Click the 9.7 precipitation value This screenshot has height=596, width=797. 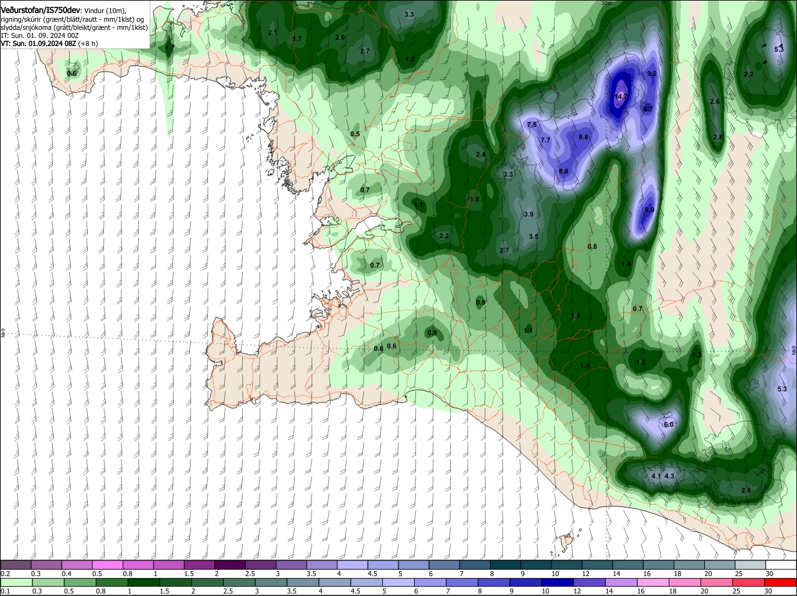point(648,109)
